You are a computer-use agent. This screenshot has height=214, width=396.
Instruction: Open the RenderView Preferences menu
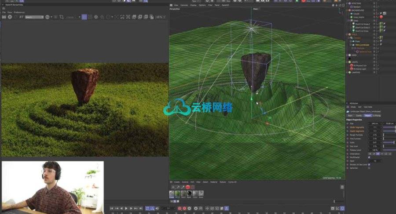click(20, 12)
